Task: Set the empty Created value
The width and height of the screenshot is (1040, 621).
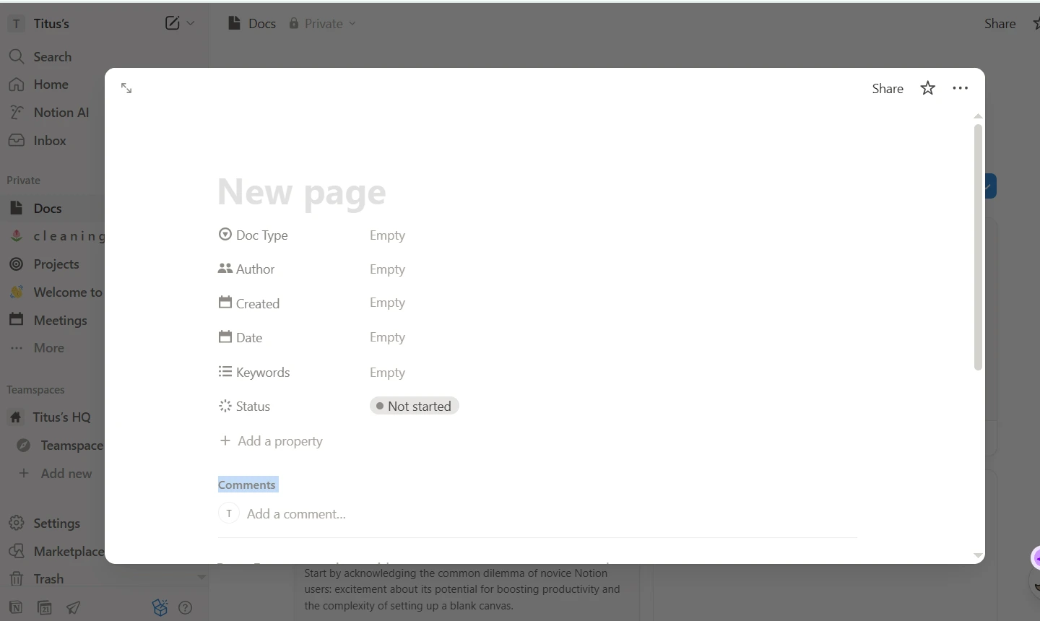Action: pyautogui.click(x=387, y=303)
